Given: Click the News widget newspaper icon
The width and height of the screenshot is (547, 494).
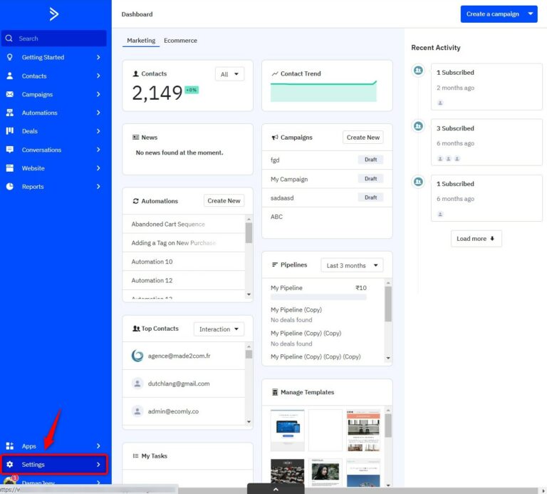Looking at the screenshot, I should (x=136, y=137).
